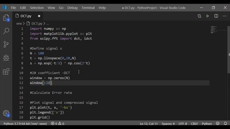The width and height of the screenshot is (230, 129).
Task: Open the Source Control view
Action: point(6,44)
